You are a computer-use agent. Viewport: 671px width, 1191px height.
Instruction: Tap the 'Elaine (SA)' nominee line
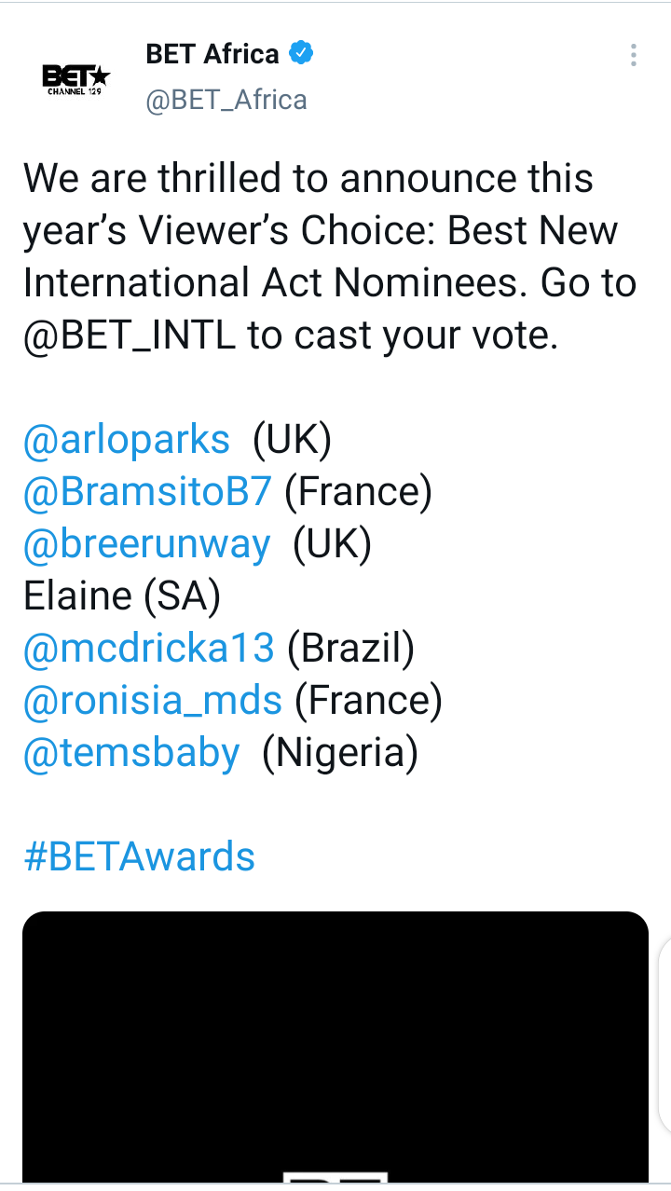pyautogui.click(x=122, y=596)
